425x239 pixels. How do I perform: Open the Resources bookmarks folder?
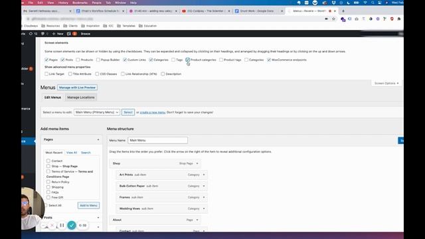50,26
